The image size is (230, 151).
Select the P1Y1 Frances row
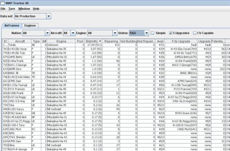[x=116, y=89]
